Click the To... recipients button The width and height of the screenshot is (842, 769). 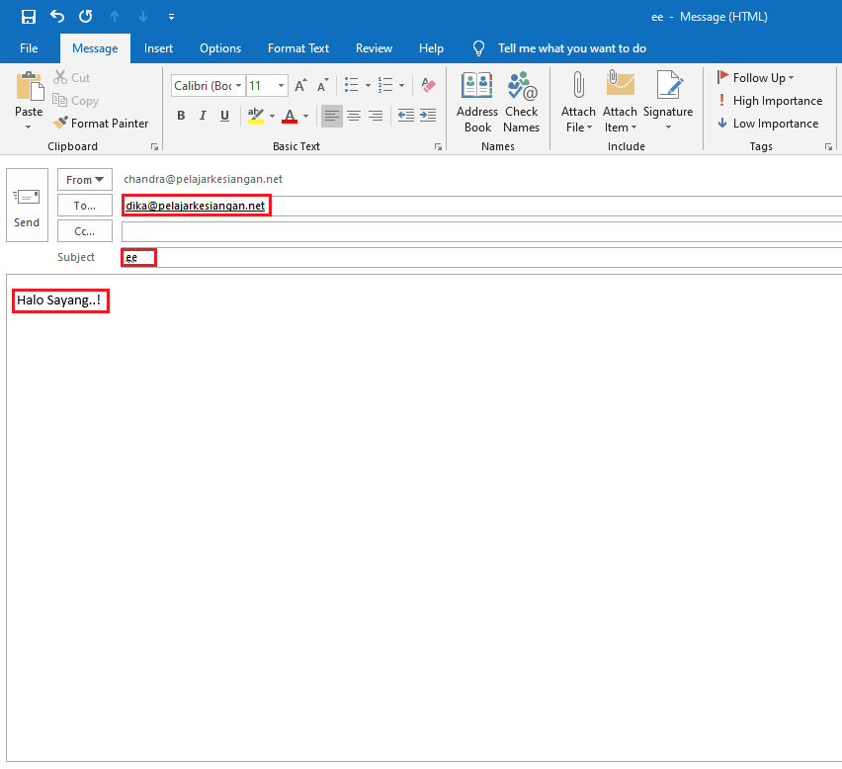click(85, 206)
